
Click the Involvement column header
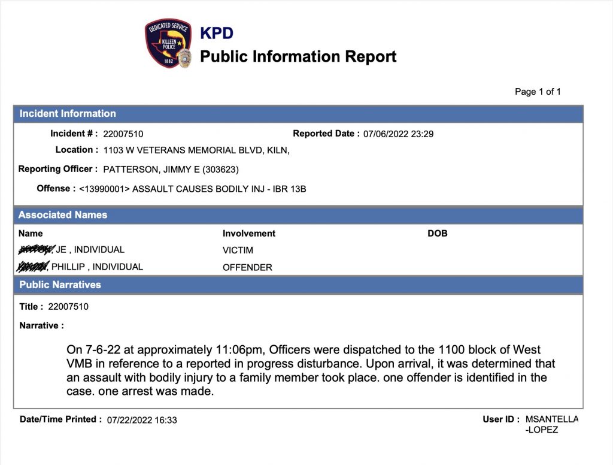click(x=249, y=234)
